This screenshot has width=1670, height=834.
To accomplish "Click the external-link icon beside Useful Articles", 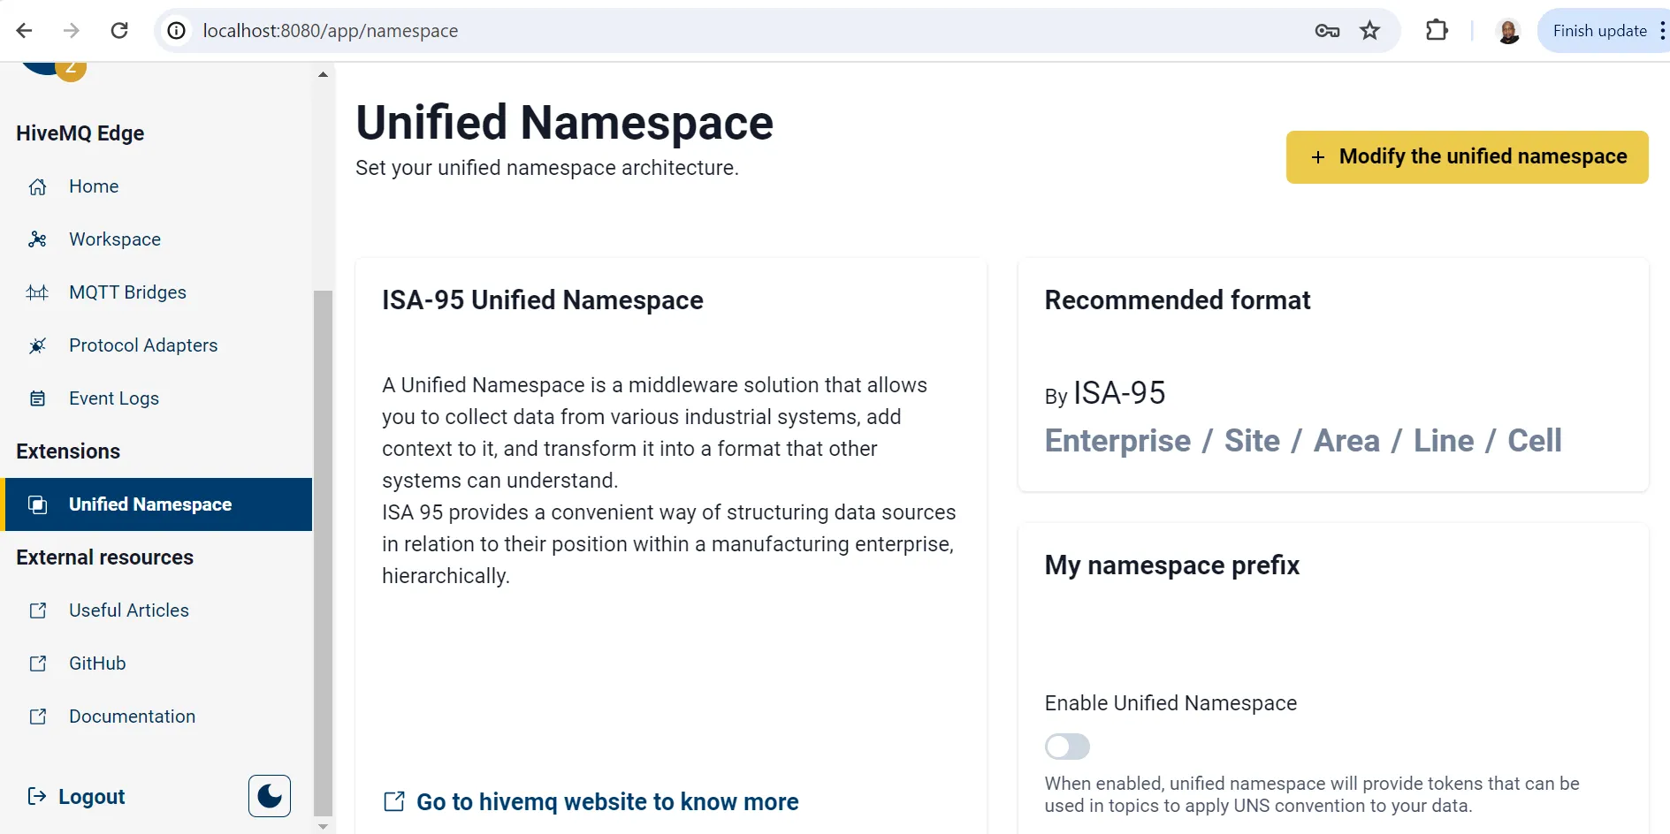I will 37,610.
